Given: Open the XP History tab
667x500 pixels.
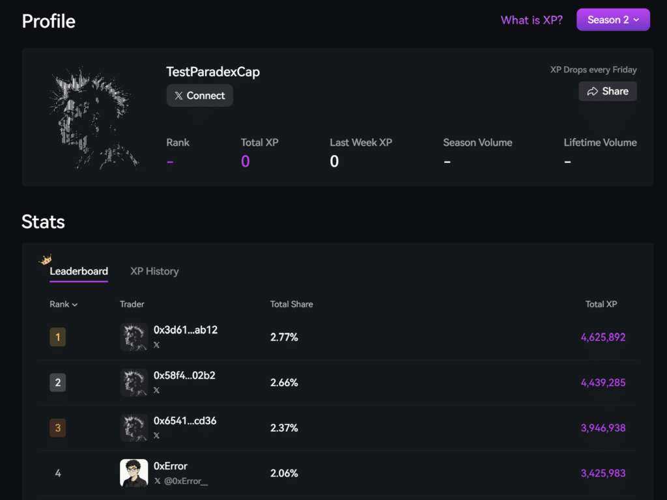Looking at the screenshot, I should pyautogui.click(x=154, y=271).
